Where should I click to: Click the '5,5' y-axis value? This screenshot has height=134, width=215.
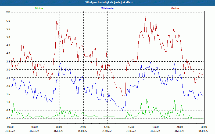(8, 29)
